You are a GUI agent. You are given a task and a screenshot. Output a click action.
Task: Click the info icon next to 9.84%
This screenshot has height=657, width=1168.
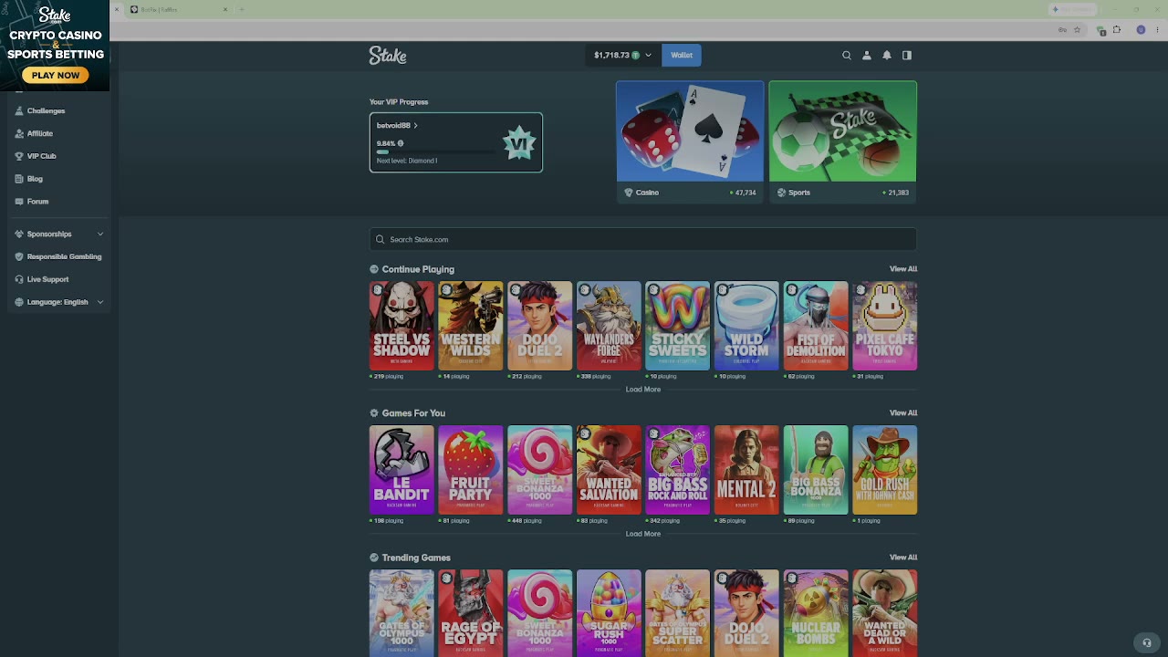(x=401, y=143)
